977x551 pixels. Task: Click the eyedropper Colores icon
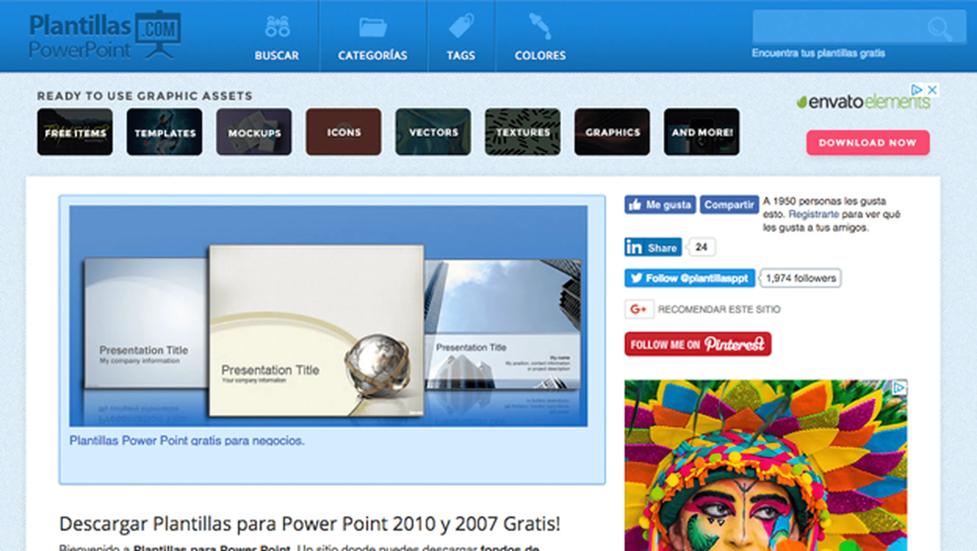tap(540, 26)
